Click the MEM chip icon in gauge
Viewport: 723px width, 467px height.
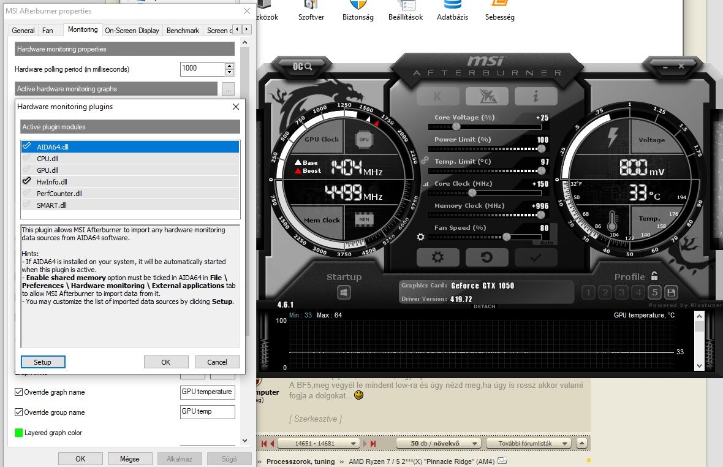[364, 220]
